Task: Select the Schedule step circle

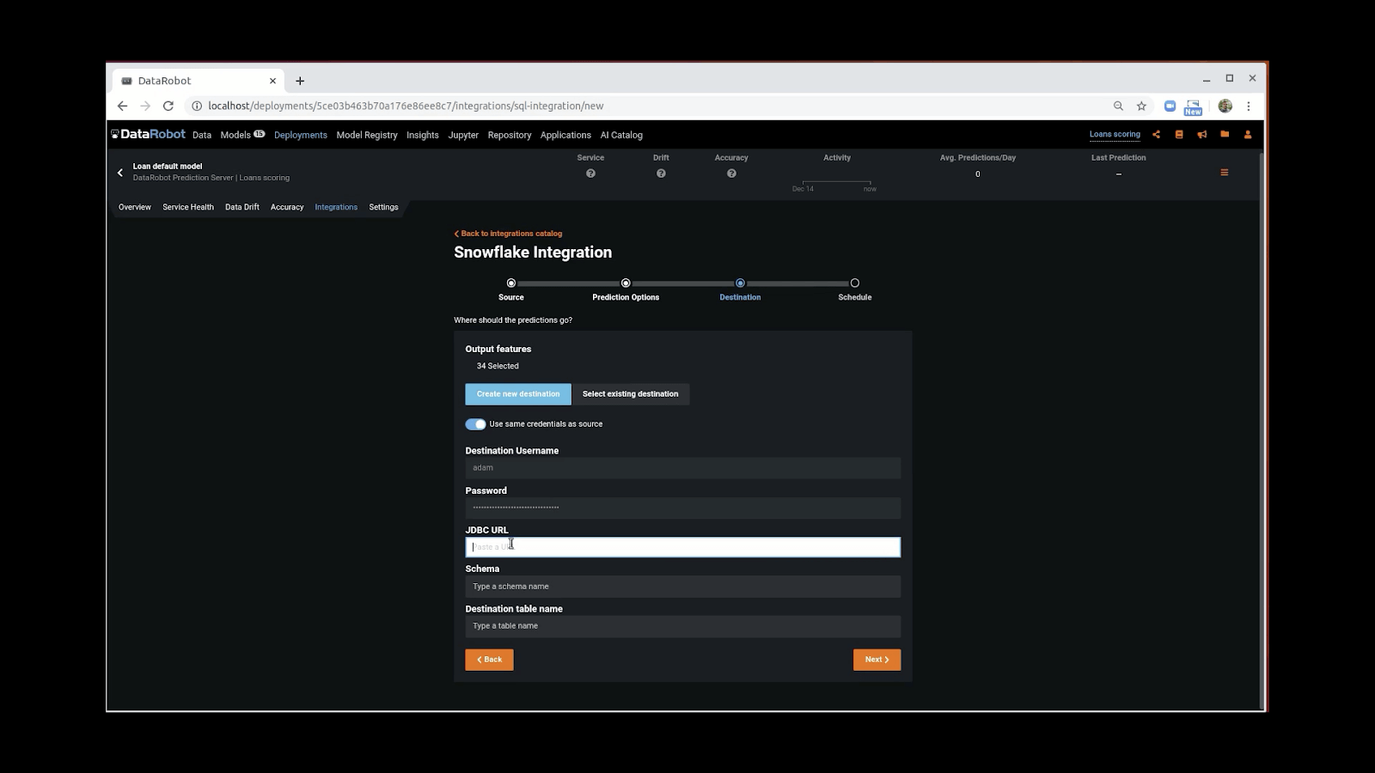Action: [854, 283]
